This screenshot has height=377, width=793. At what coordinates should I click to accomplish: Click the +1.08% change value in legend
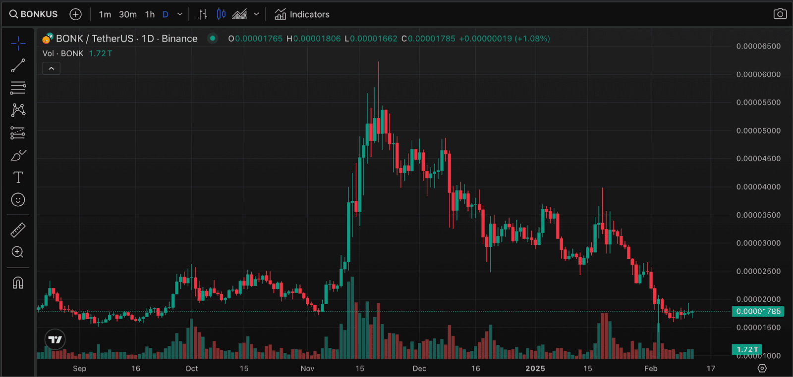tap(532, 39)
